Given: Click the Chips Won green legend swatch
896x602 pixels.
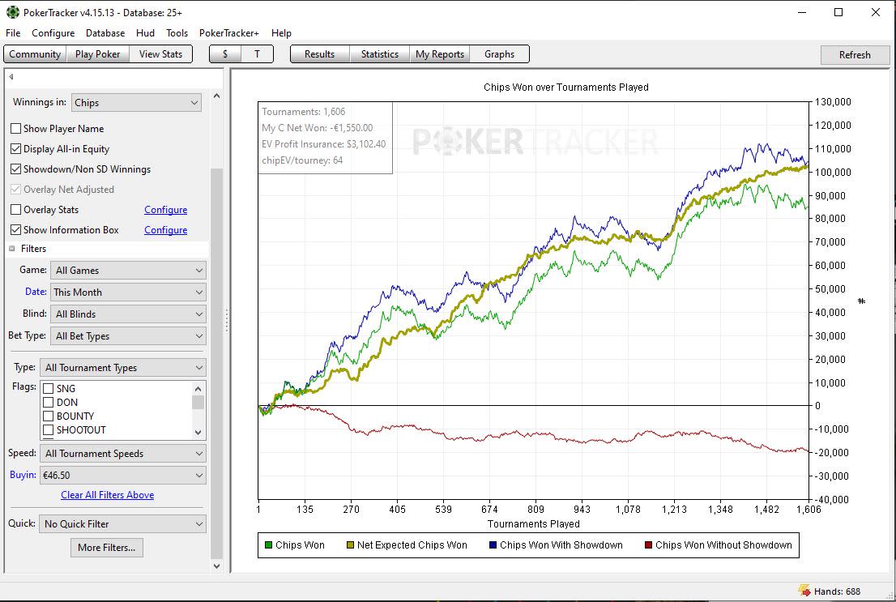Looking at the screenshot, I should (269, 544).
